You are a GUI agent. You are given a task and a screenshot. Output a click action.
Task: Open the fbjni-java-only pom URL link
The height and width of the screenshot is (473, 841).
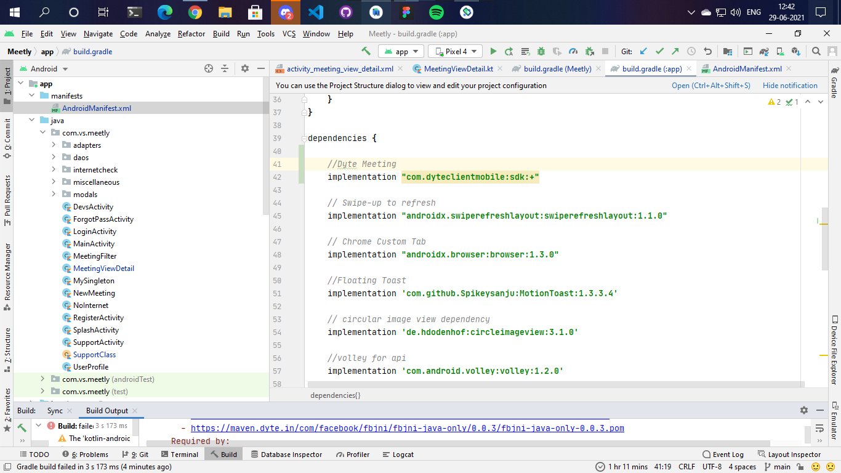click(408, 428)
